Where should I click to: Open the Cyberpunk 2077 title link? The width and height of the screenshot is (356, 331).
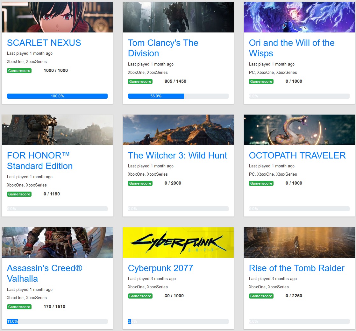(160, 268)
